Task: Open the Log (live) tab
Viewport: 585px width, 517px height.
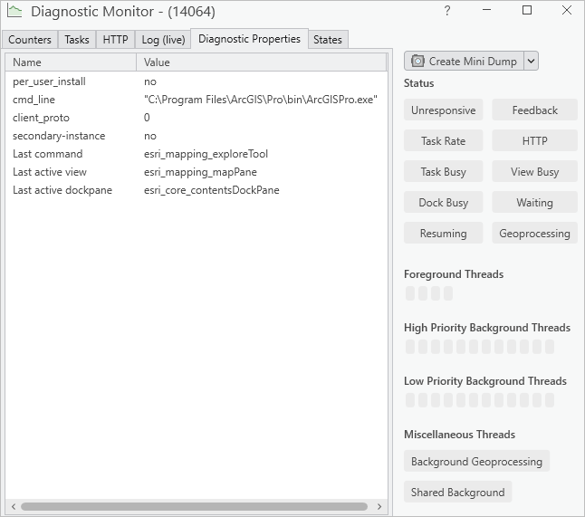Action: coord(163,40)
